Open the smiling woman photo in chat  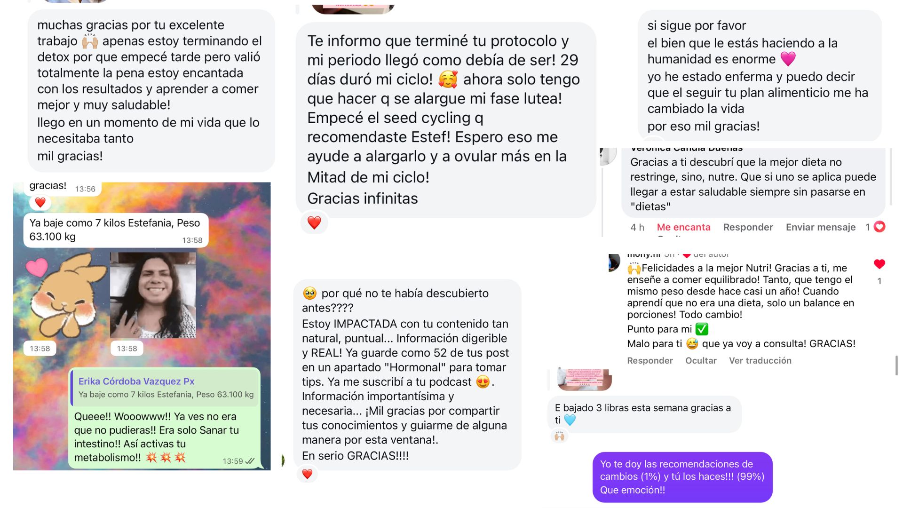click(x=153, y=295)
